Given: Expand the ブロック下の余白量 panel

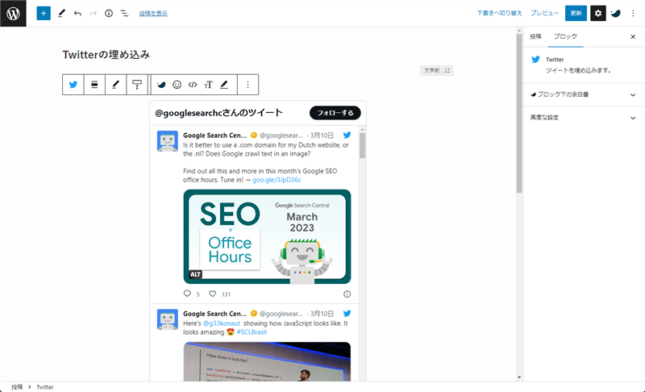Looking at the screenshot, I should pos(583,94).
